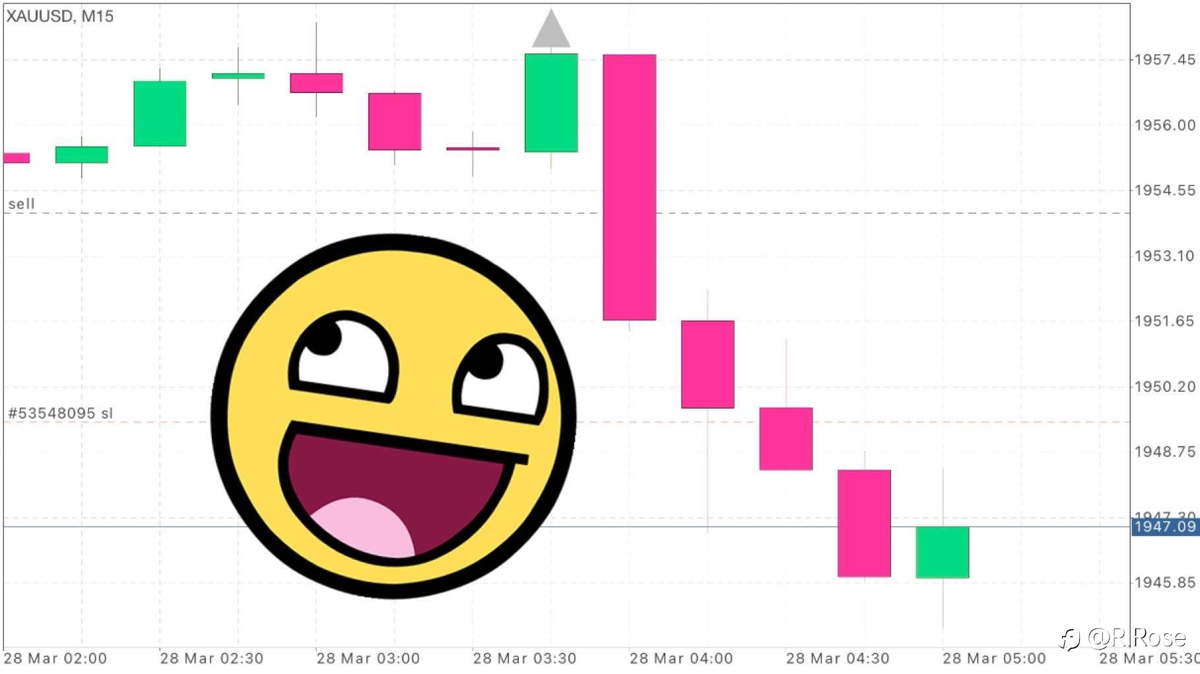Click the 28 Mar 04:00 time label
Image resolution: width=1200 pixels, height=674 pixels.
click(x=681, y=658)
